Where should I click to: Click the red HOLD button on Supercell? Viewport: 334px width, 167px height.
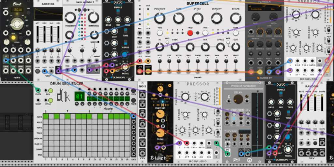(x=190, y=33)
